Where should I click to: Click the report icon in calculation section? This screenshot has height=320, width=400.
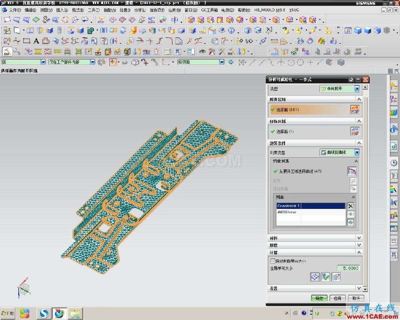[336, 277]
